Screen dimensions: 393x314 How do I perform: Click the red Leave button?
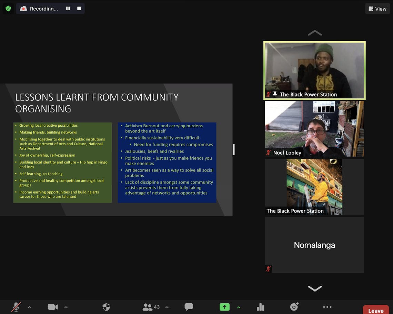[376, 310]
